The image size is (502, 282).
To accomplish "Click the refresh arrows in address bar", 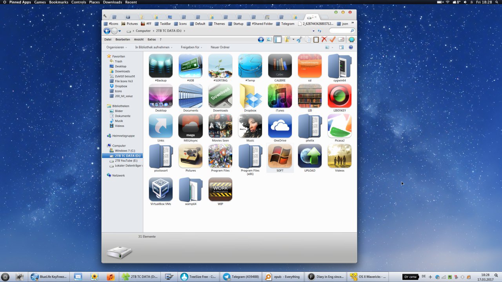I will (x=320, y=31).
